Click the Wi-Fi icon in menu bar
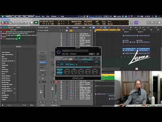The height and width of the screenshot is (122, 162). click(132, 16)
